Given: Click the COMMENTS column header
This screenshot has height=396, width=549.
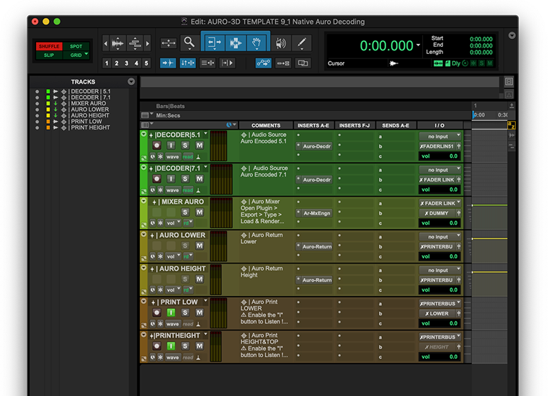Looking at the screenshot, I should [x=266, y=125].
